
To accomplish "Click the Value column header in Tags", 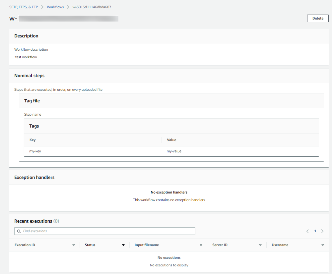I will 171,140.
